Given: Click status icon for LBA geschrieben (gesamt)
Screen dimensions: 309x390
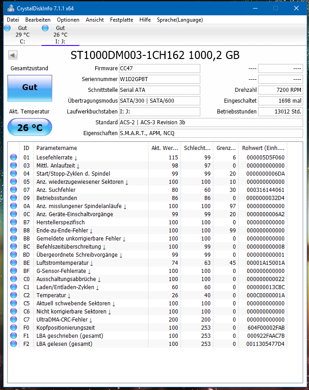Looking at the screenshot, I should coord(14,336).
